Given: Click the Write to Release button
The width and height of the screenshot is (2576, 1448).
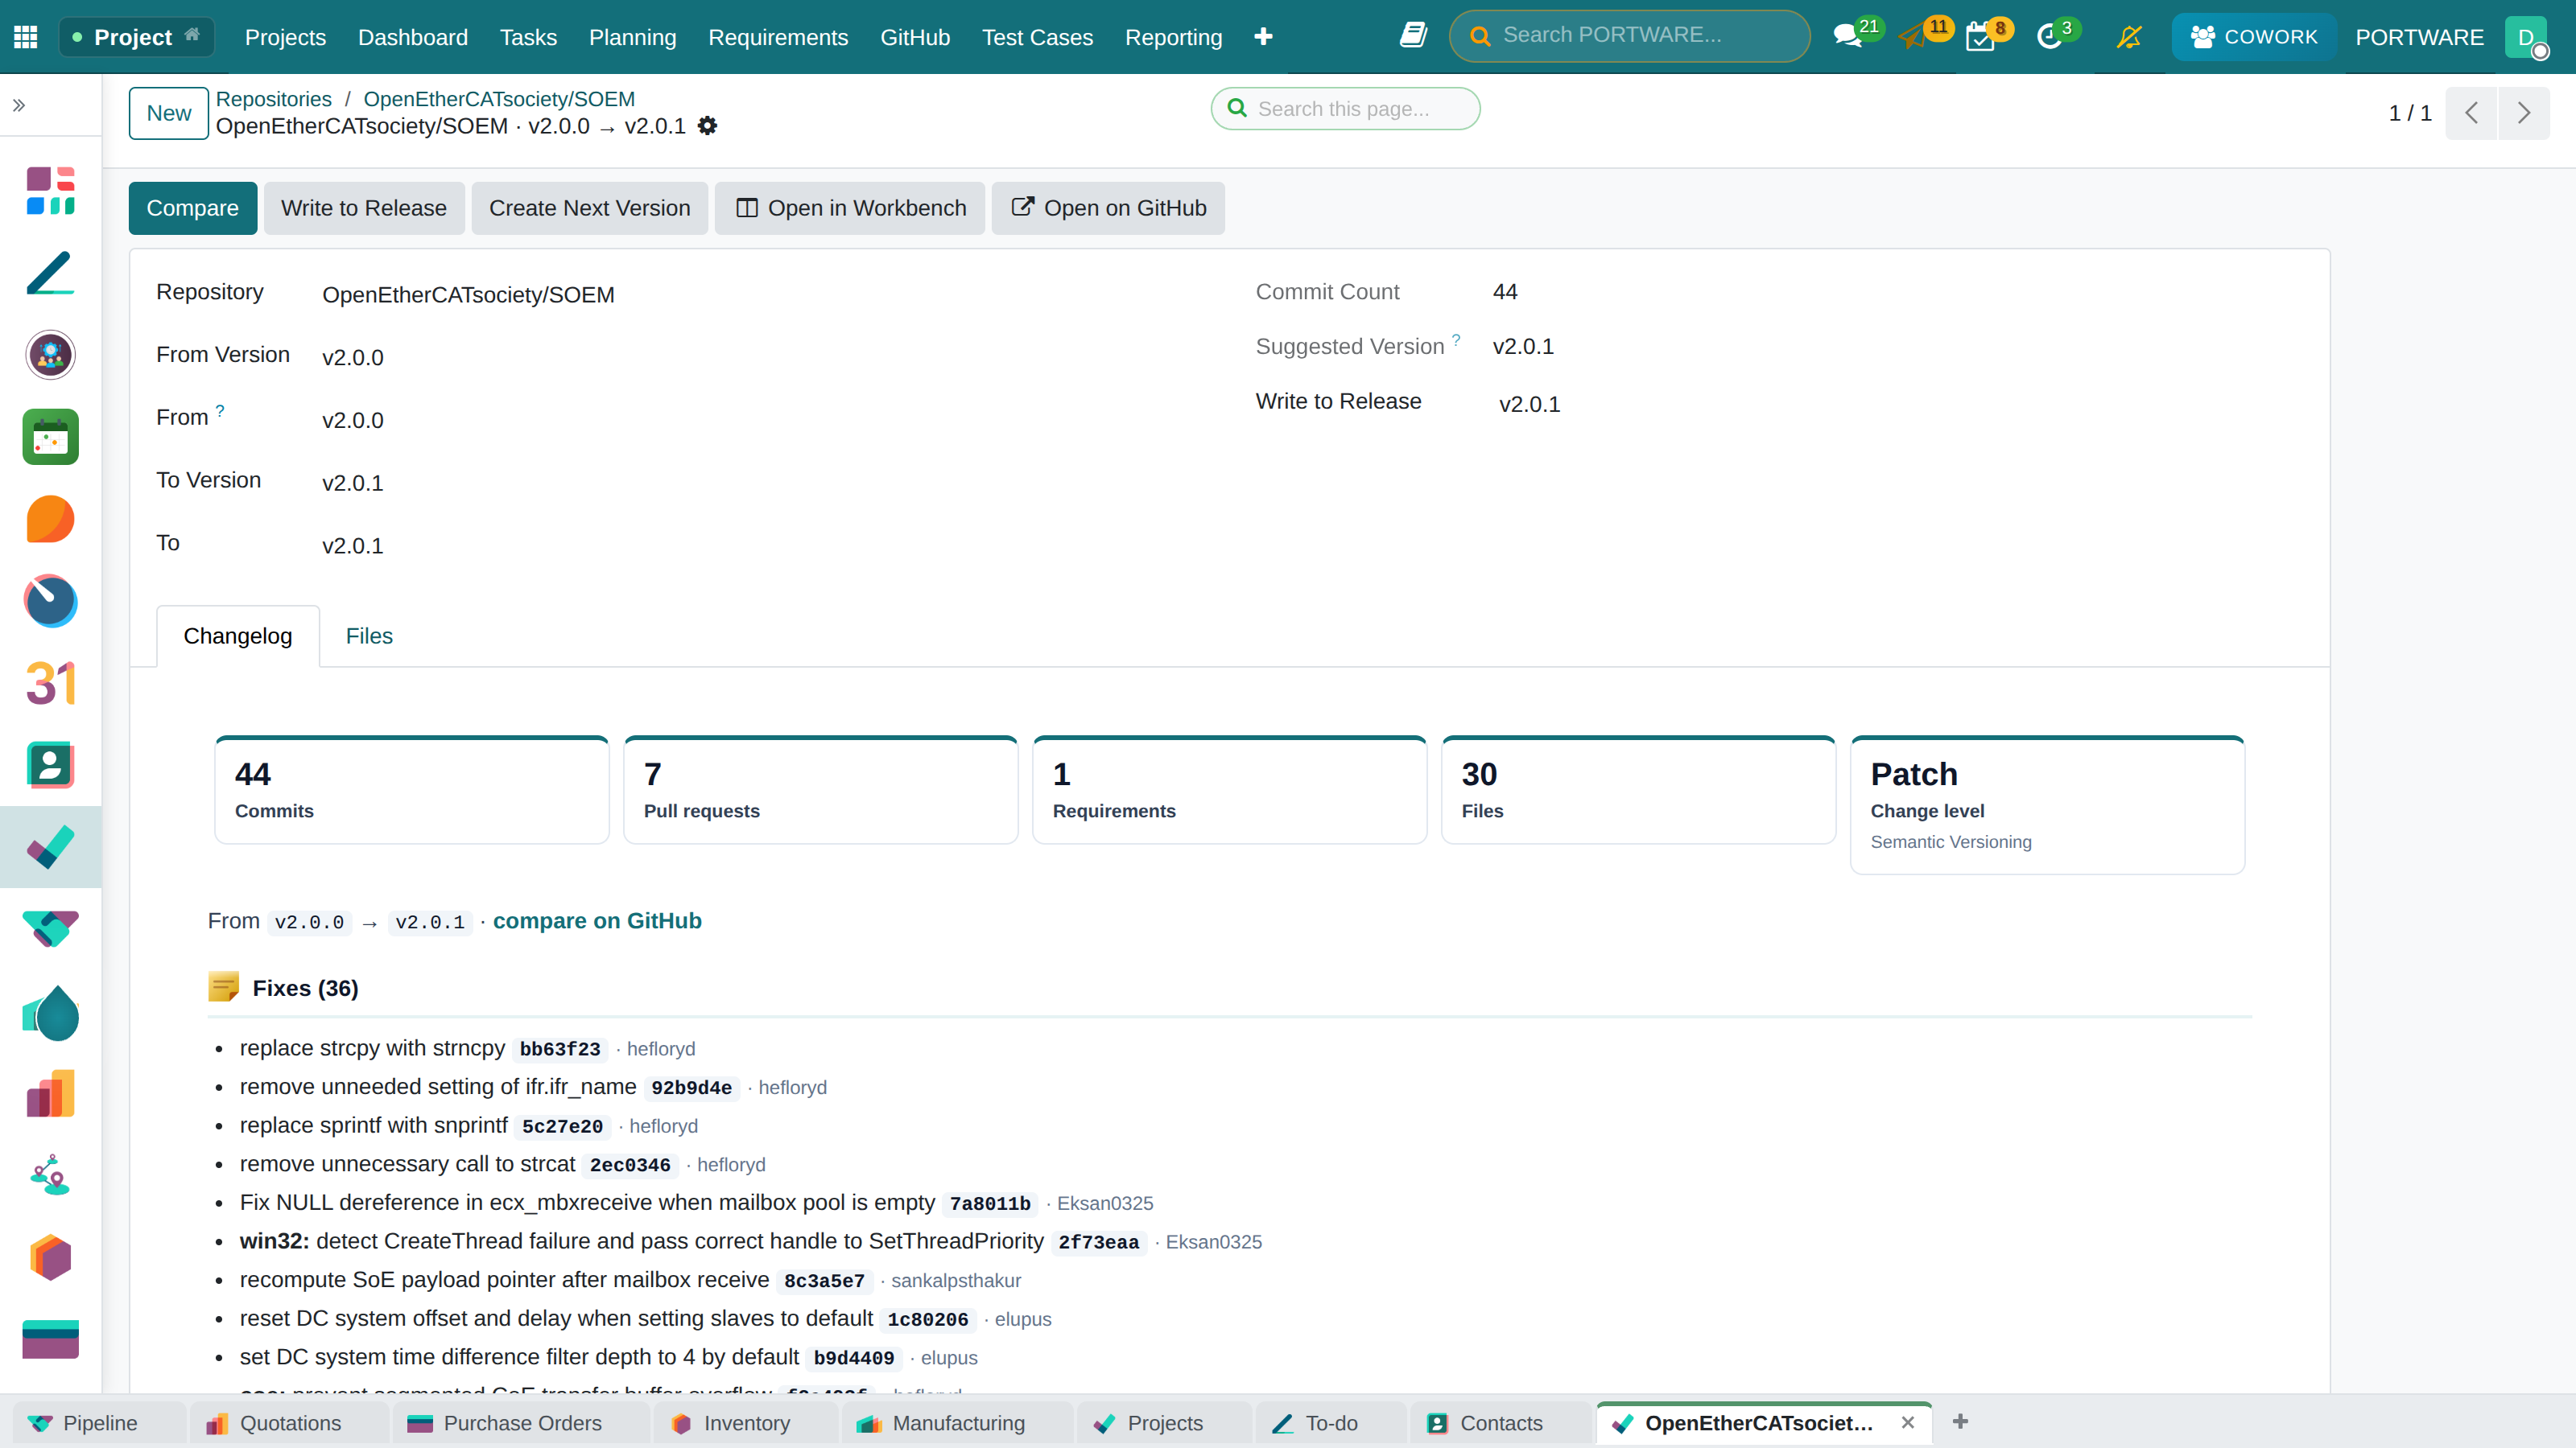Looking at the screenshot, I should coord(364,208).
